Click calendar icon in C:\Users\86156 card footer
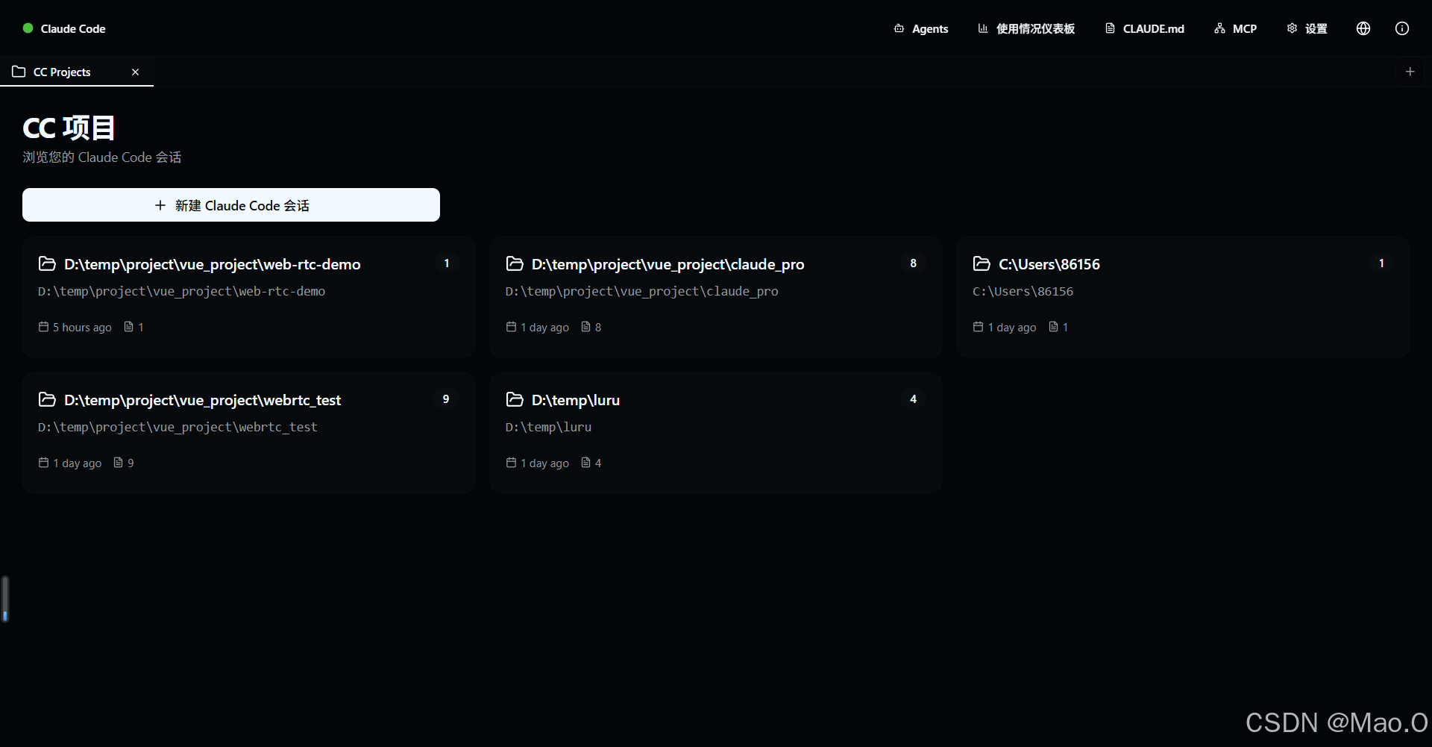Image resolution: width=1432 pixels, height=747 pixels. [x=978, y=327]
